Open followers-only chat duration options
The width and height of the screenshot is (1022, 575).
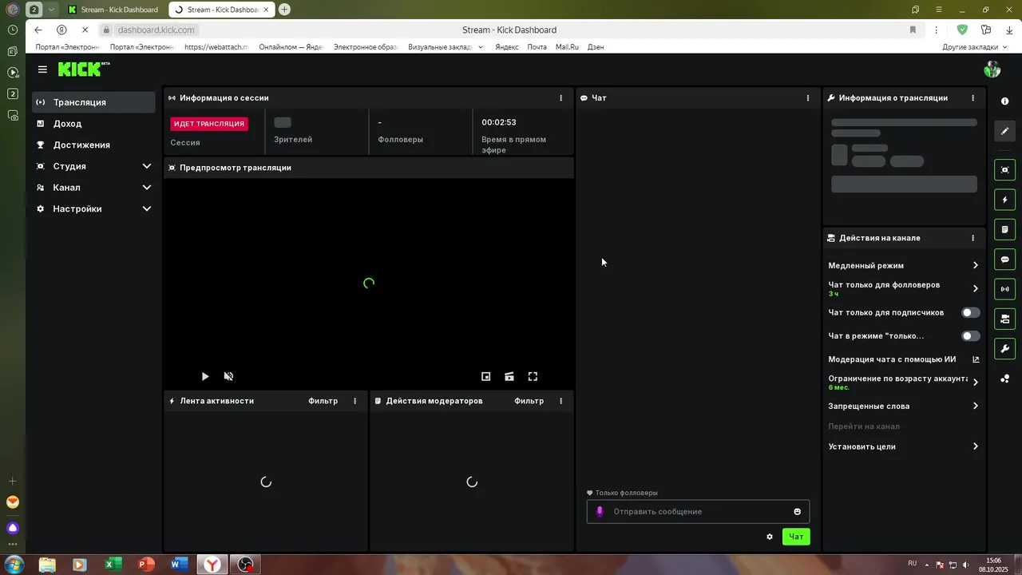point(903,288)
